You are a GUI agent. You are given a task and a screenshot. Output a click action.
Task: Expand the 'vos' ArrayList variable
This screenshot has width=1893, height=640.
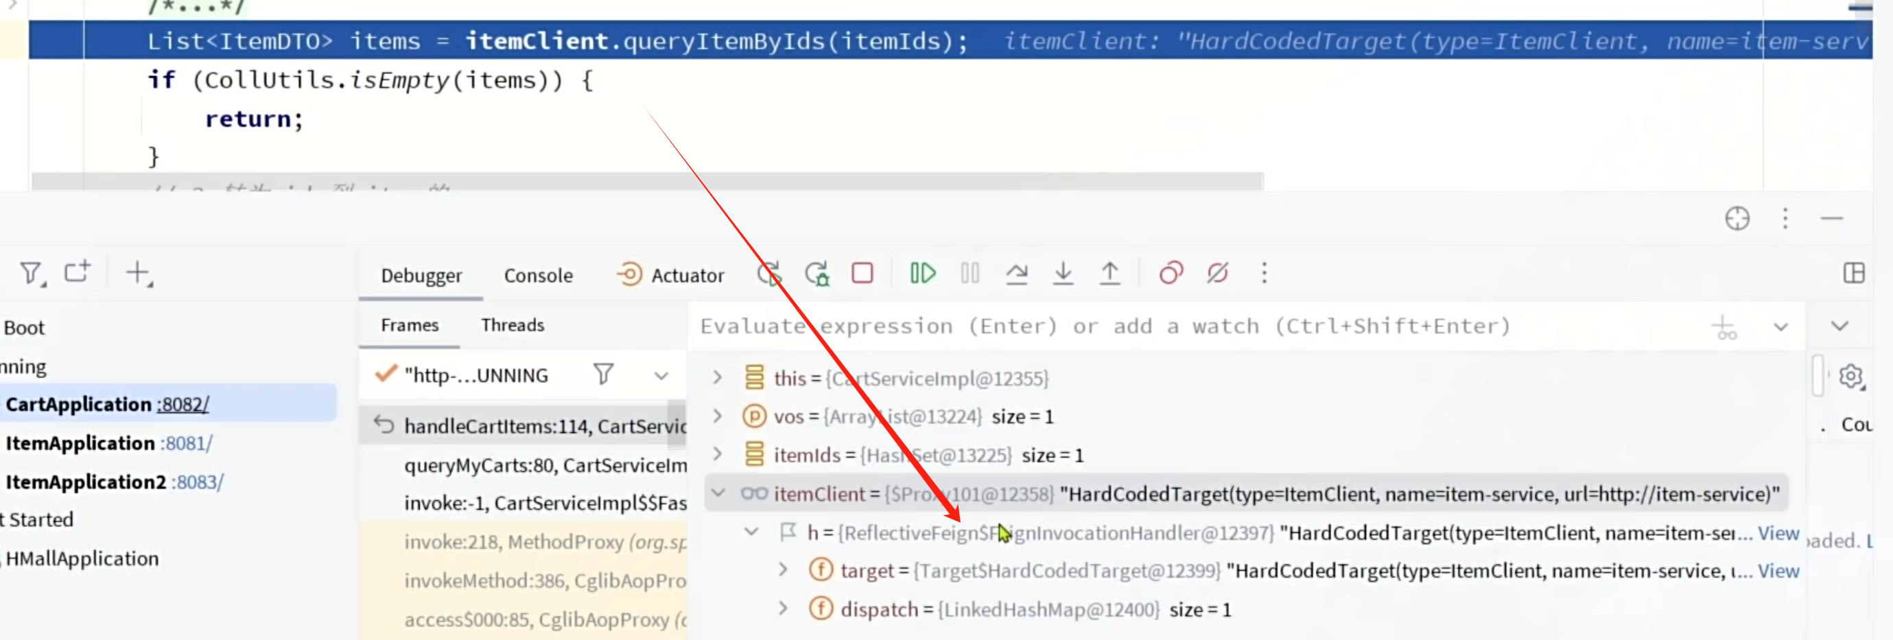(x=718, y=416)
